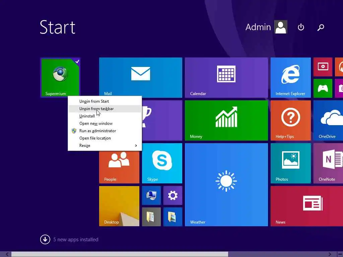Open the Camera tile
Viewport: 343px width, 257px height.
click(x=339, y=88)
